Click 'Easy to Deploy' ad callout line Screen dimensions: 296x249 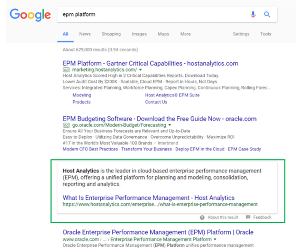pyautogui.click(x=149, y=137)
